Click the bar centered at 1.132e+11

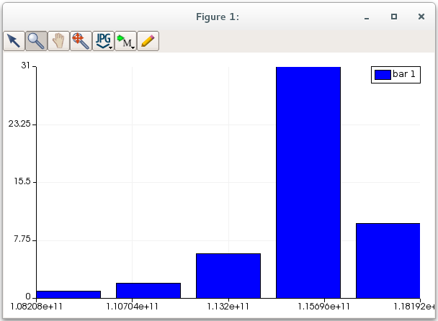click(228, 276)
